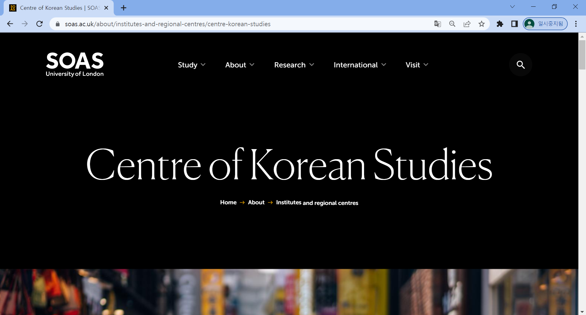Bookmark this page with the star icon
The height and width of the screenshot is (315, 586).
coord(482,24)
